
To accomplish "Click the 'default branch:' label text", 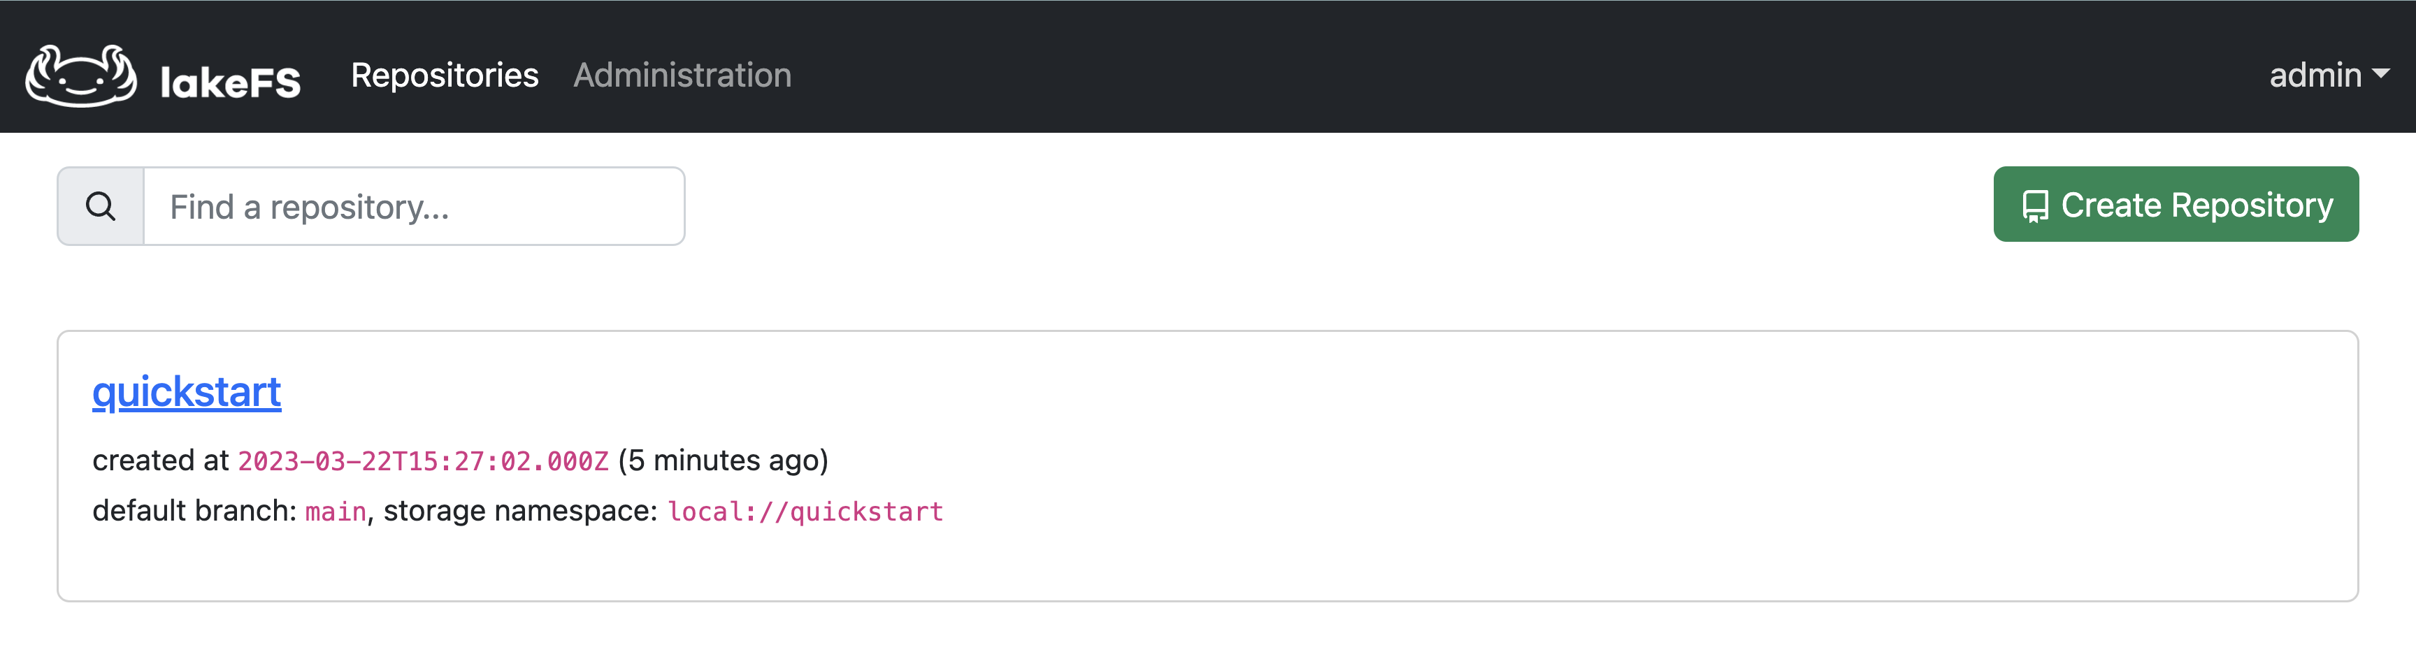I will [x=194, y=511].
